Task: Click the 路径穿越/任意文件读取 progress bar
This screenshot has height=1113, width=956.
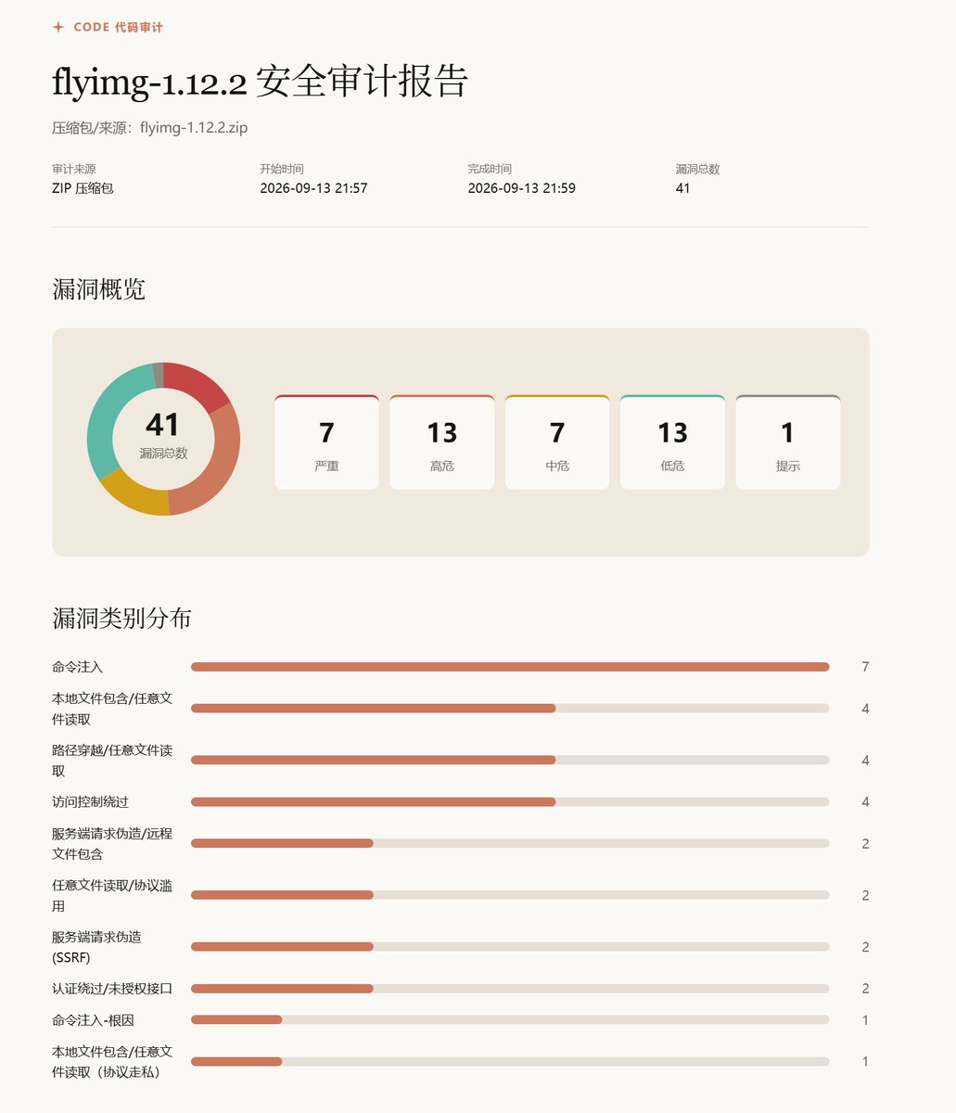Action: [510, 761]
